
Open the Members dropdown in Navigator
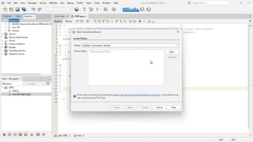[13, 84]
